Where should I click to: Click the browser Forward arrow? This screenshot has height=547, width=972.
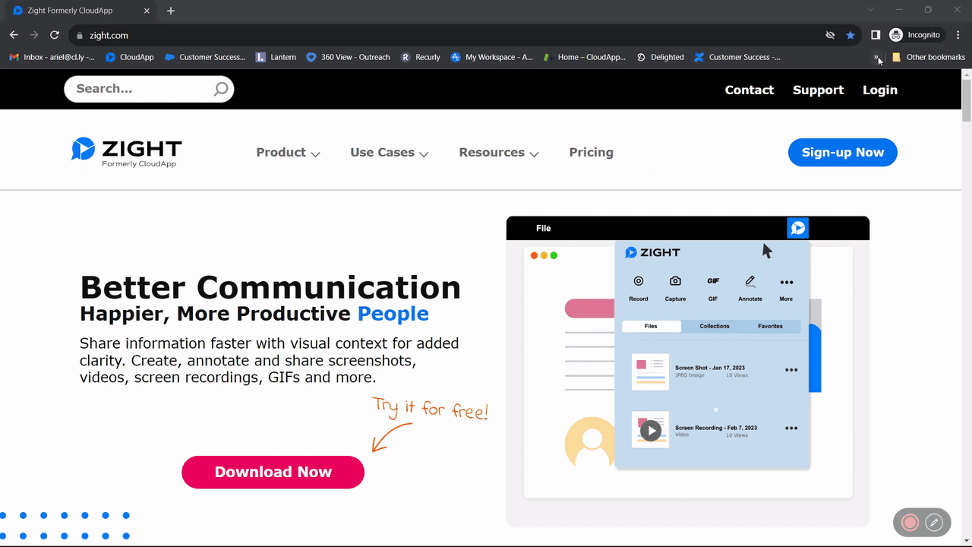pos(34,35)
